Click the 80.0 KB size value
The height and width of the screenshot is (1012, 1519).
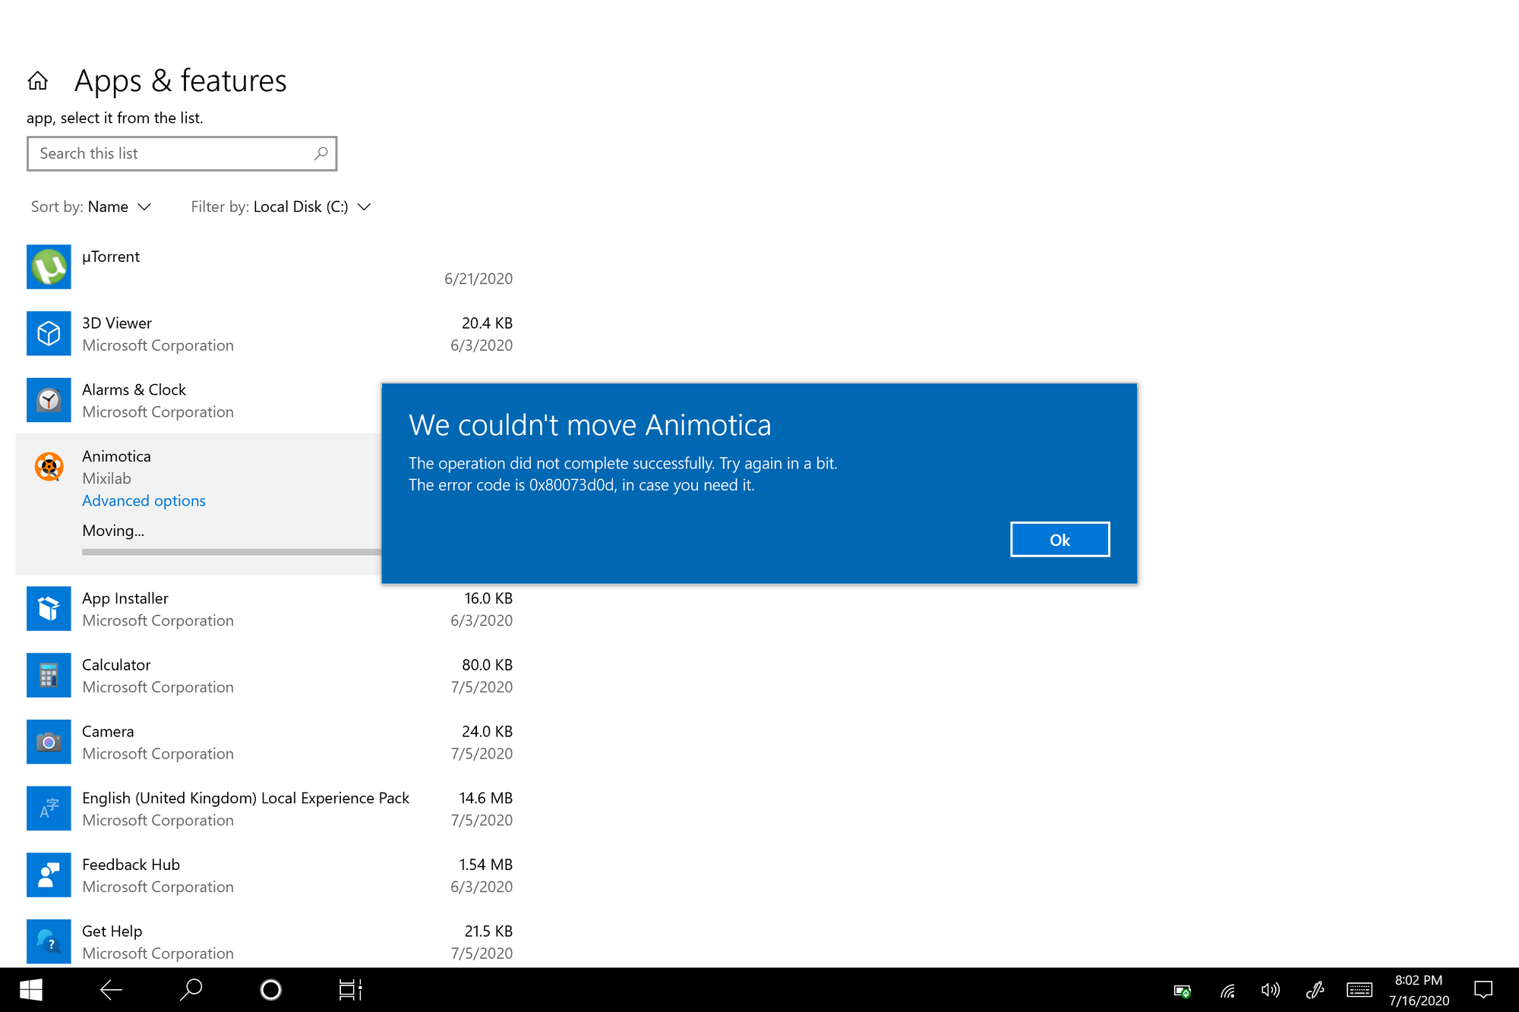tap(487, 665)
